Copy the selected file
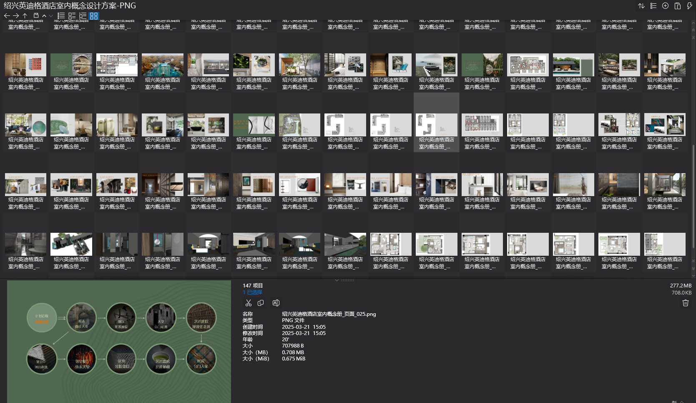This screenshot has width=696, height=403. [261, 303]
